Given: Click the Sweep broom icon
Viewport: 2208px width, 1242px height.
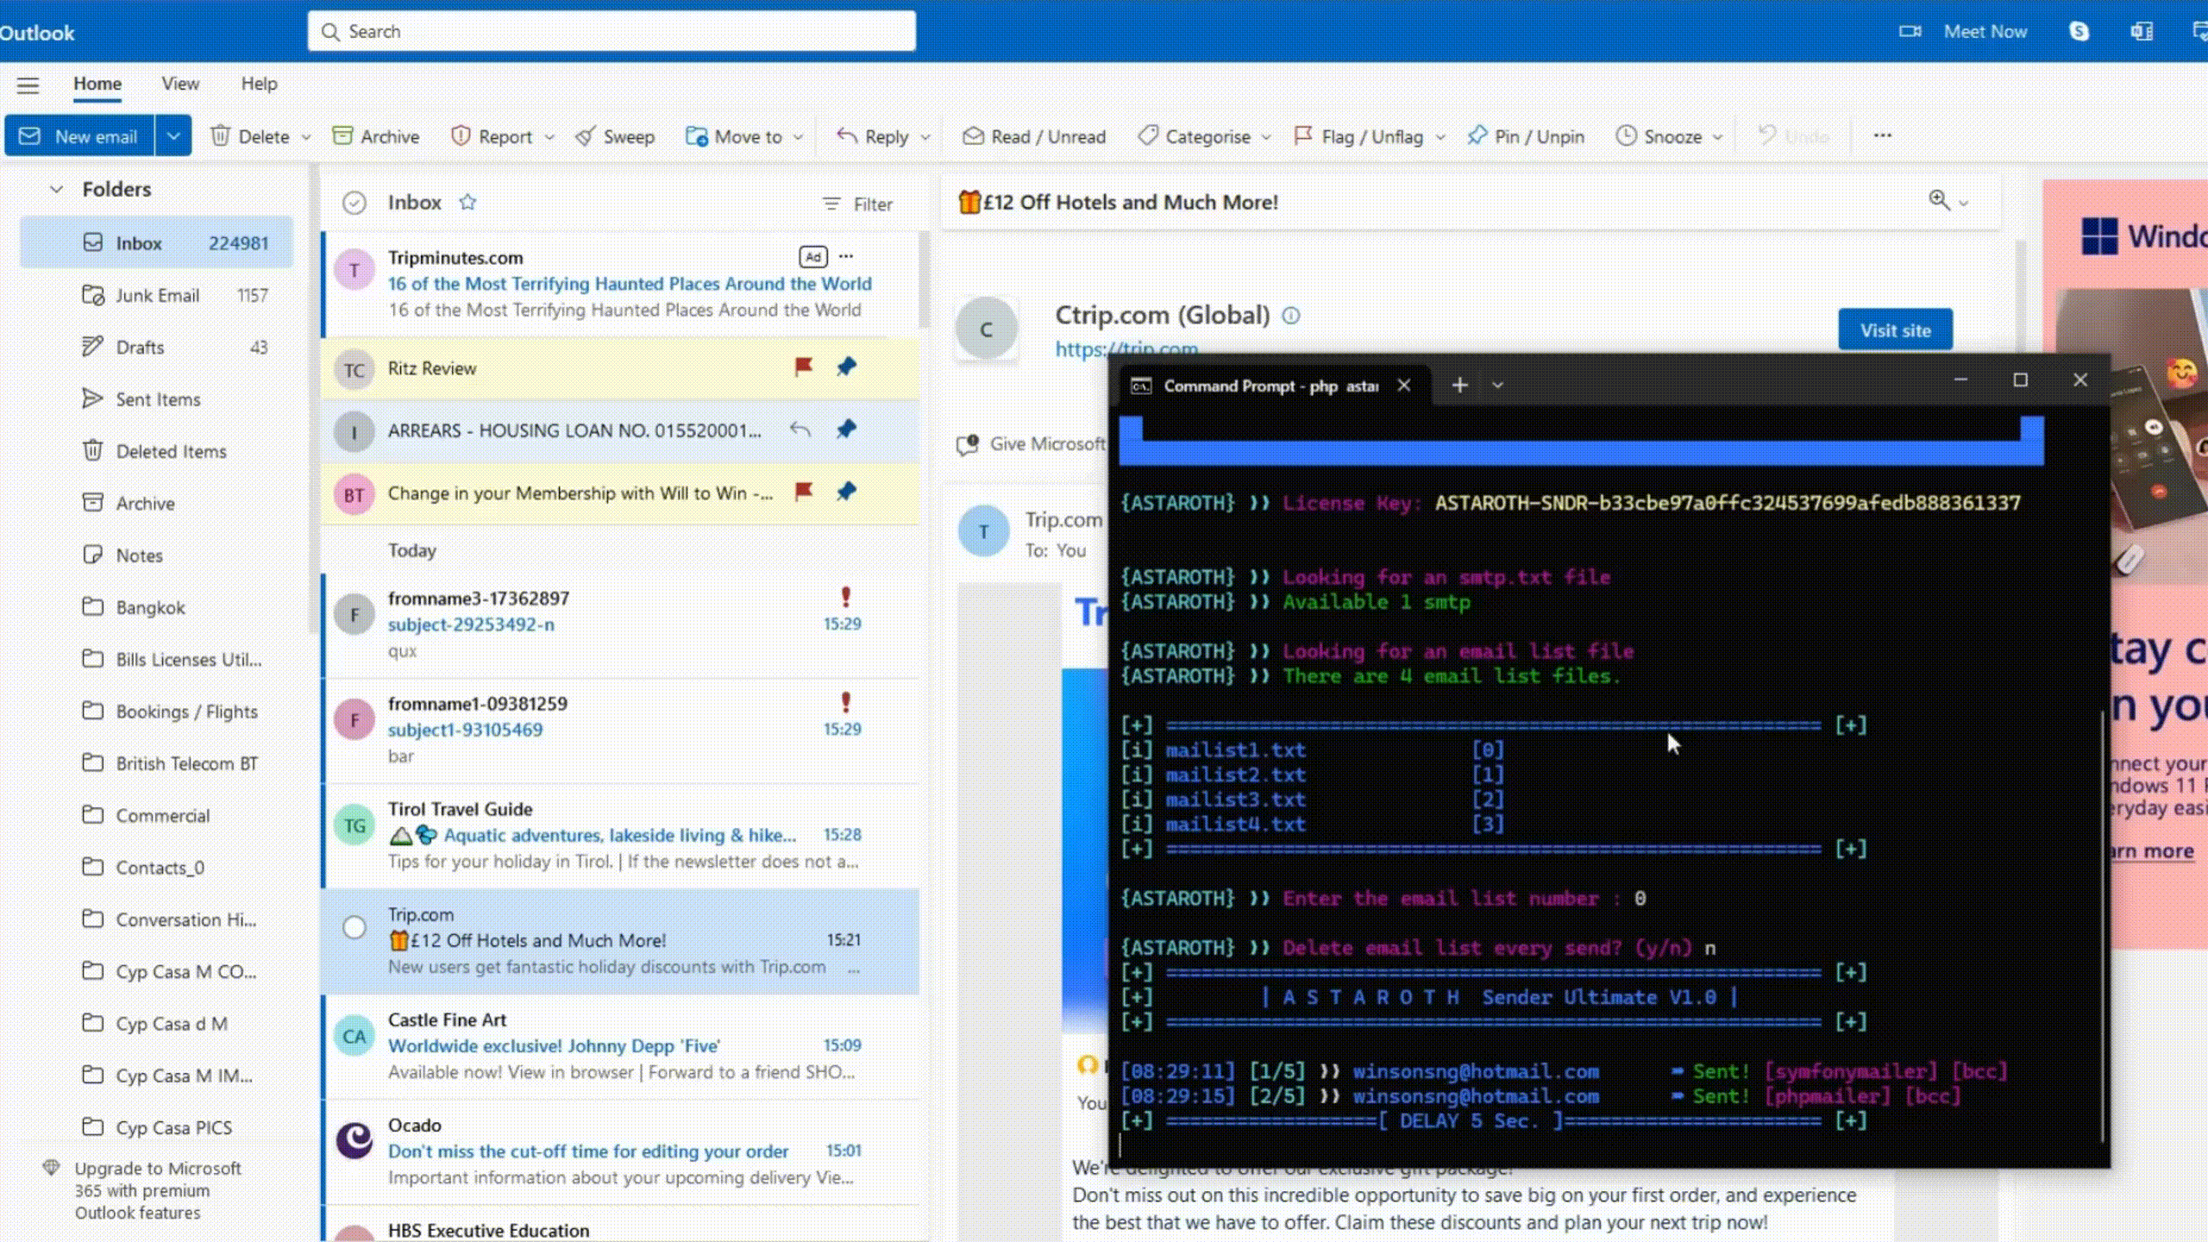Looking at the screenshot, I should (x=586, y=136).
